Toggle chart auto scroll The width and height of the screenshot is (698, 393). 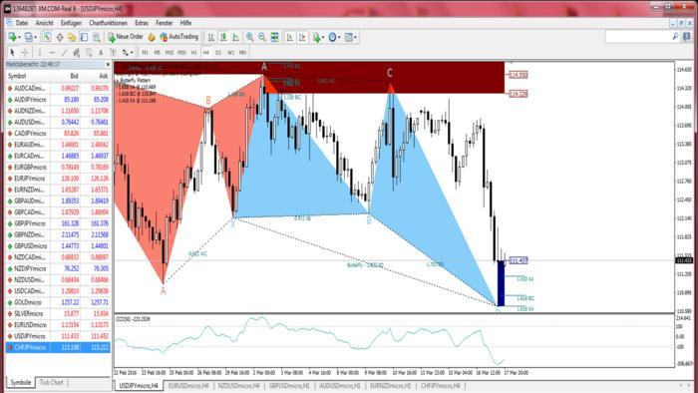click(290, 37)
